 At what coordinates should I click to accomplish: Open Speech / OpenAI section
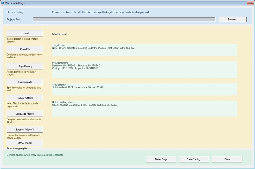(25, 130)
